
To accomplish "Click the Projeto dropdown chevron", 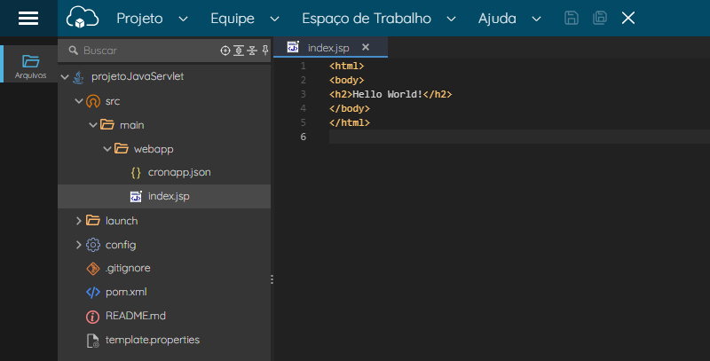I will click(x=183, y=19).
